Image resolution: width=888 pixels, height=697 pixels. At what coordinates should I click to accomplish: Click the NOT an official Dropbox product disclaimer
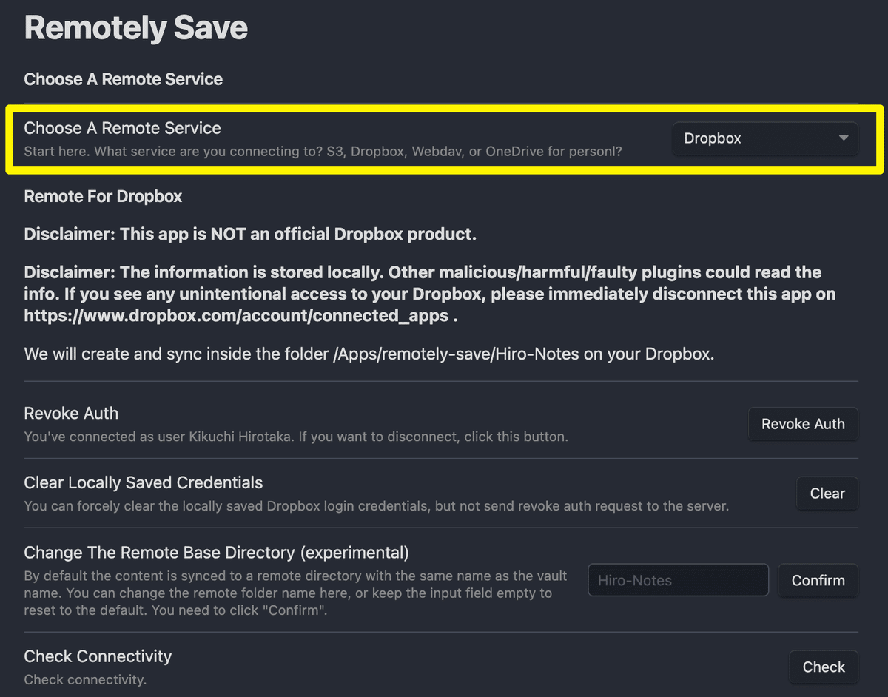(x=249, y=234)
